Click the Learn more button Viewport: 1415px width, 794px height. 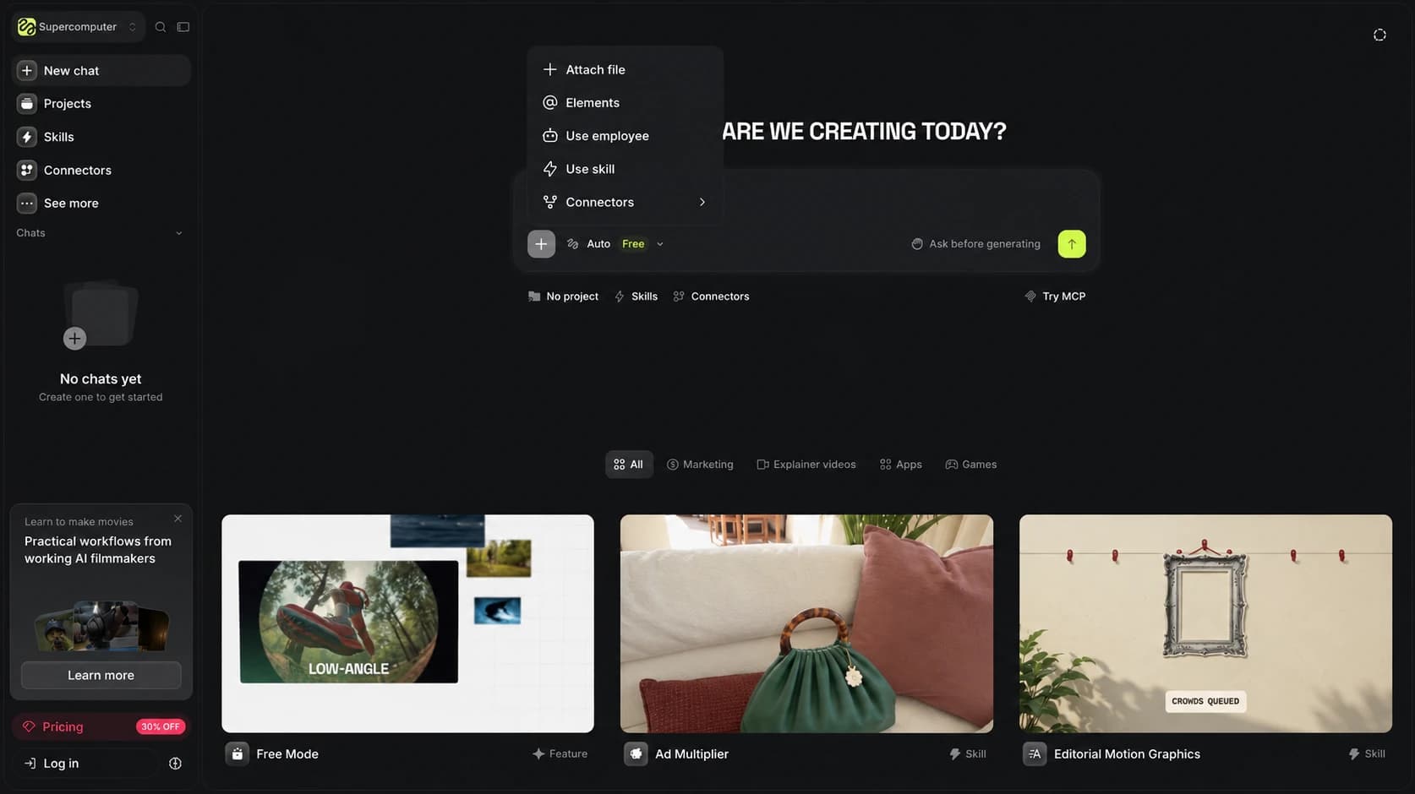tap(101, 676)
